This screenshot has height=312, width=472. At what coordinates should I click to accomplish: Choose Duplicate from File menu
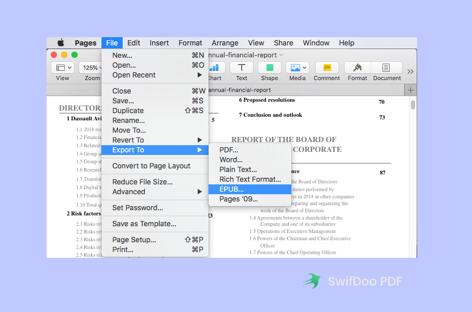coord(155,111)
